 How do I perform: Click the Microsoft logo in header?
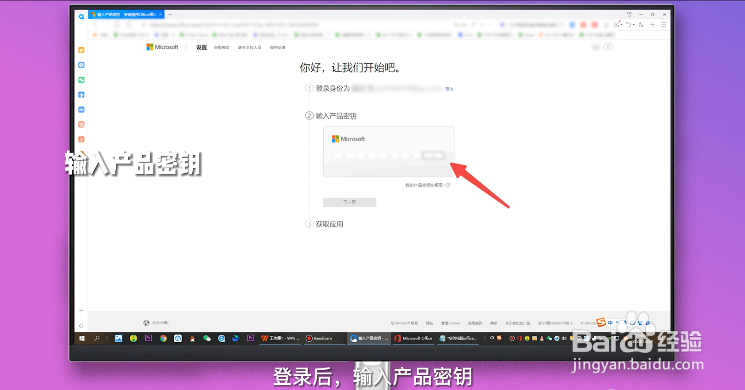pyautogui.click(x=162, y=47)
